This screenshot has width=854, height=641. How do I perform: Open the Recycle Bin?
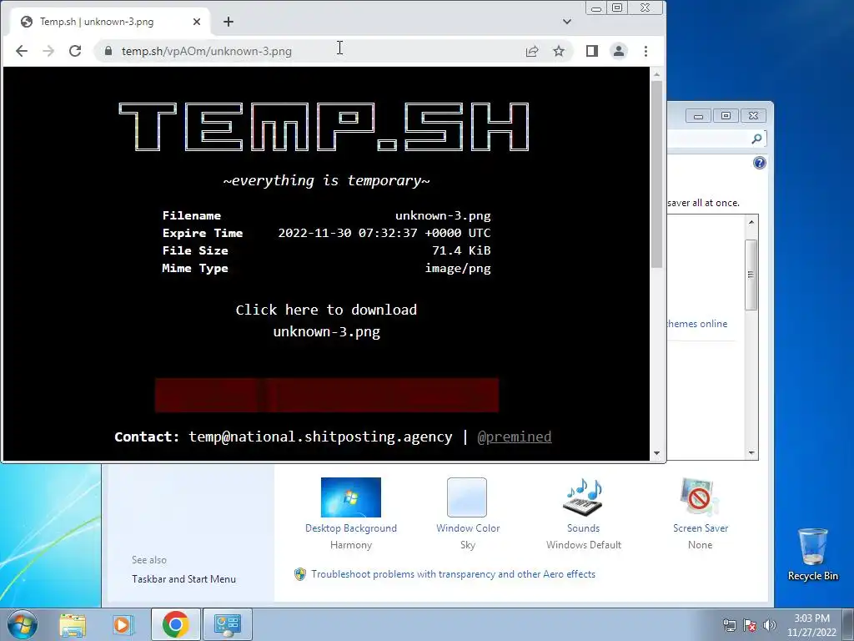tap(812, 554)
